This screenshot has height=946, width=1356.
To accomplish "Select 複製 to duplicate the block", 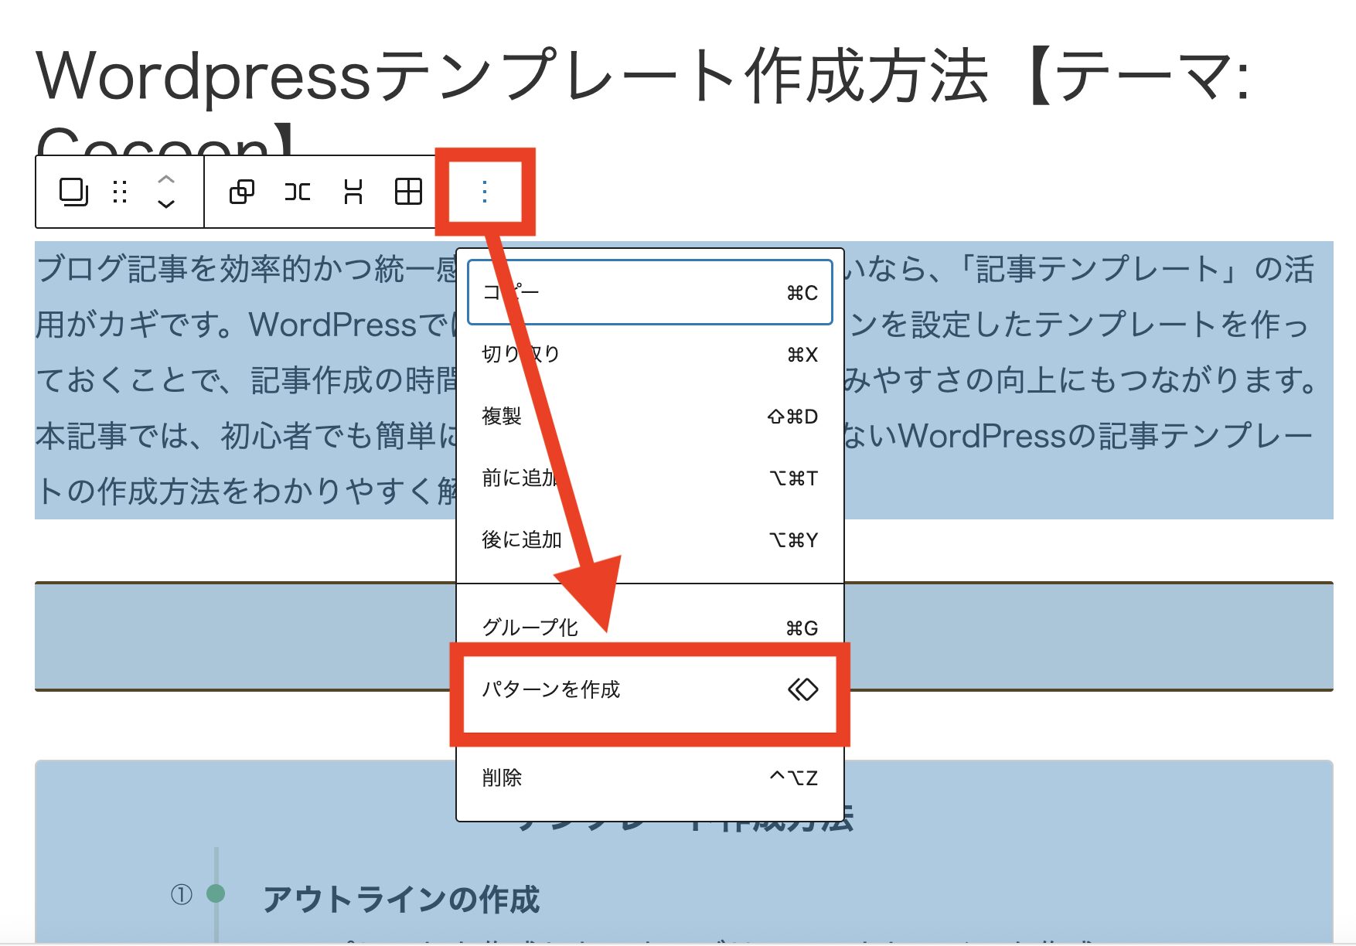I will click(x=650, y=417).
